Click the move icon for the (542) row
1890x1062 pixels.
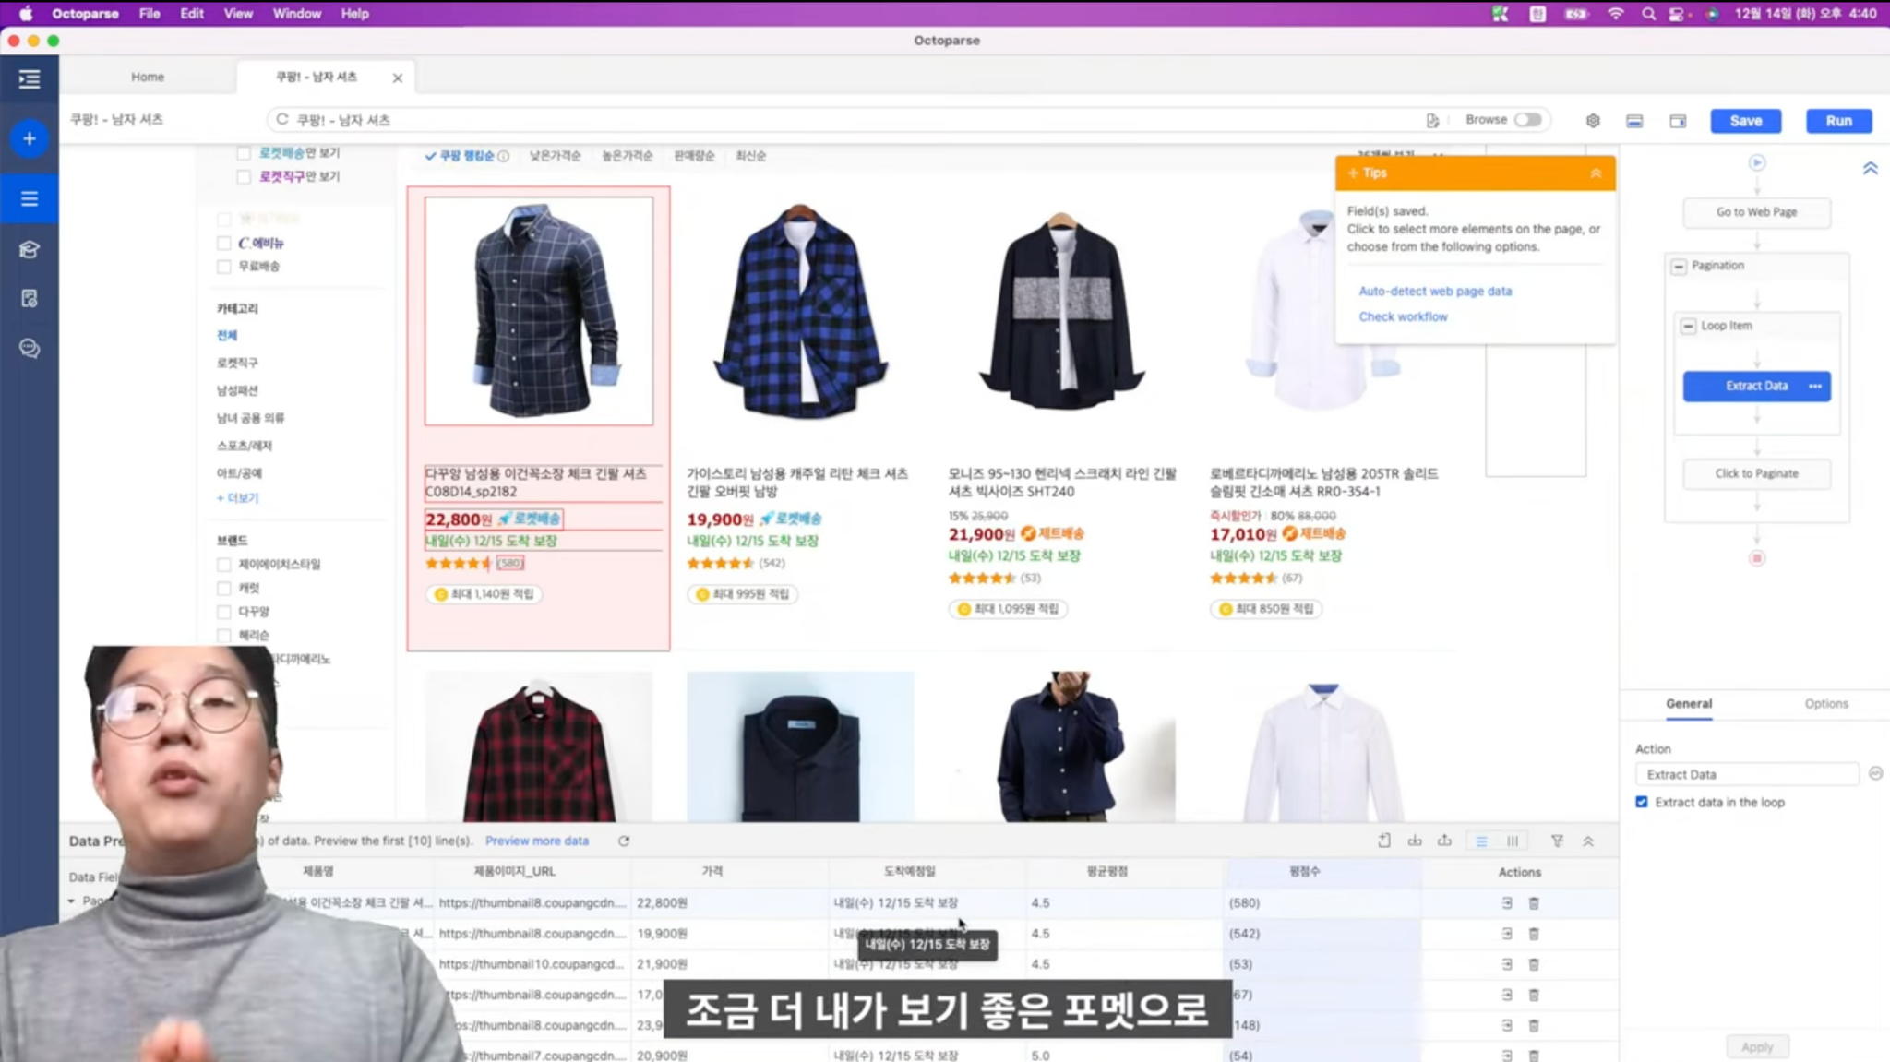point(1507,934)
